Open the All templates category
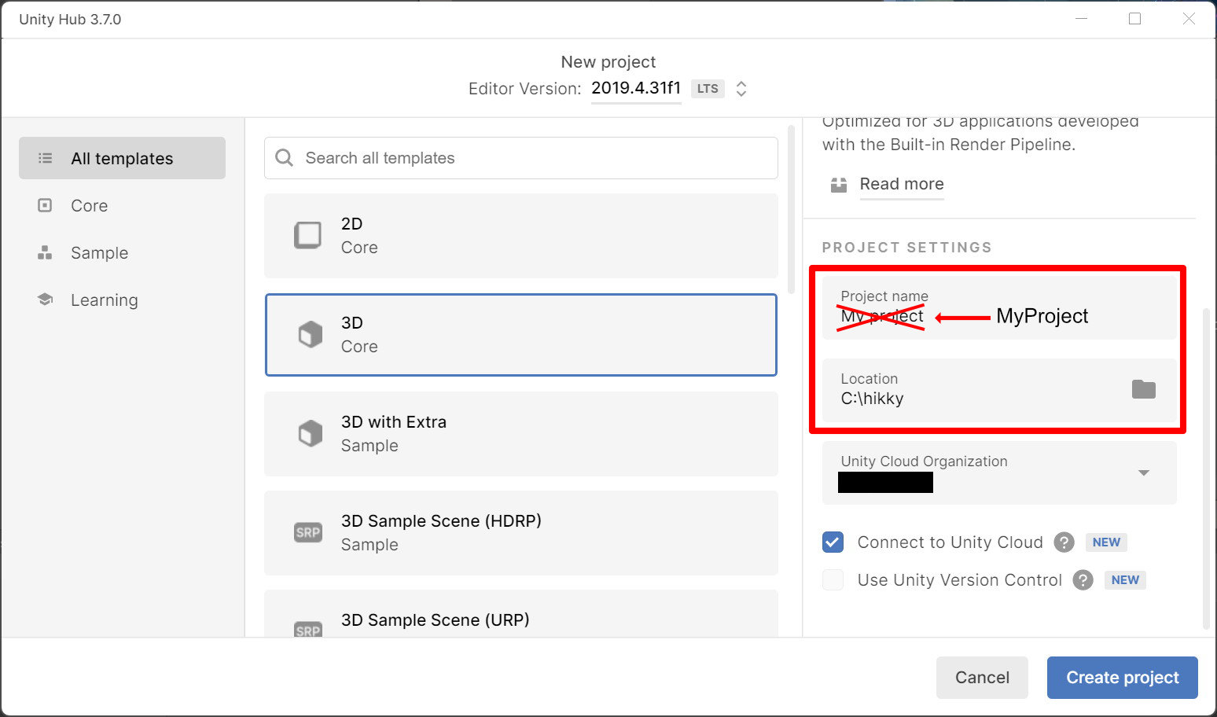This screenshot has height=717, width=1217. 122,159
